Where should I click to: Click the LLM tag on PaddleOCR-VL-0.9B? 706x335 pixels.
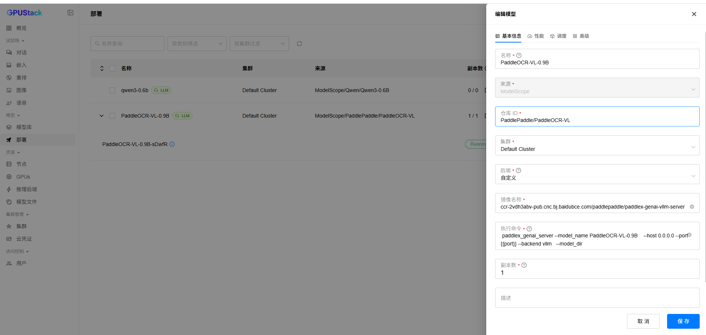[182, 116]
